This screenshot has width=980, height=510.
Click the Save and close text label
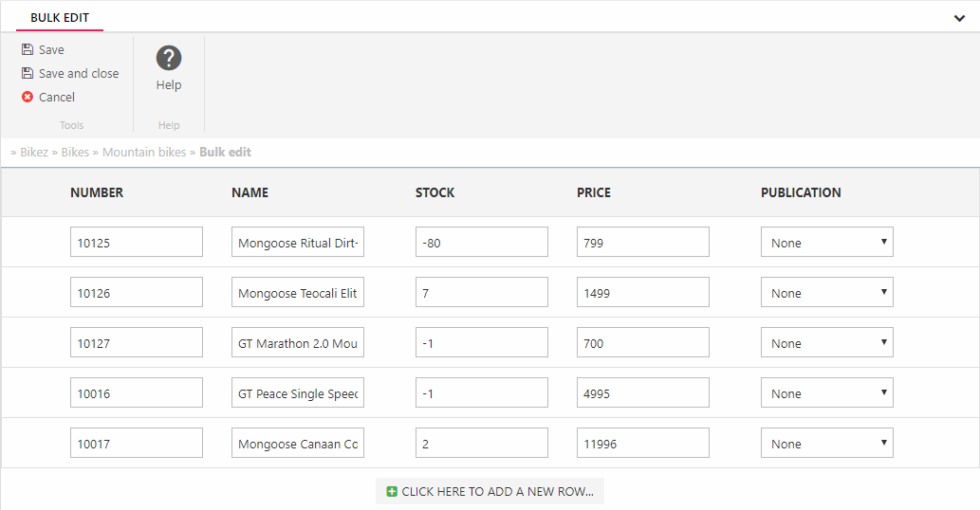79,73
